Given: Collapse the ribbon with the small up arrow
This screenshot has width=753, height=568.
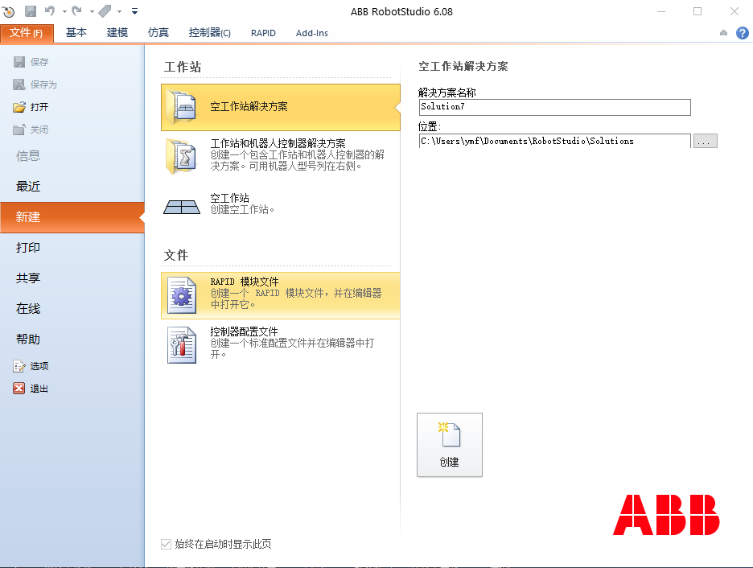Looking at the screenshot, I should coord(724,33).
